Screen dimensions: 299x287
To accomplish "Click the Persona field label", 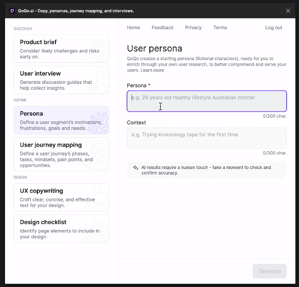I will click(x=137, y=86).
